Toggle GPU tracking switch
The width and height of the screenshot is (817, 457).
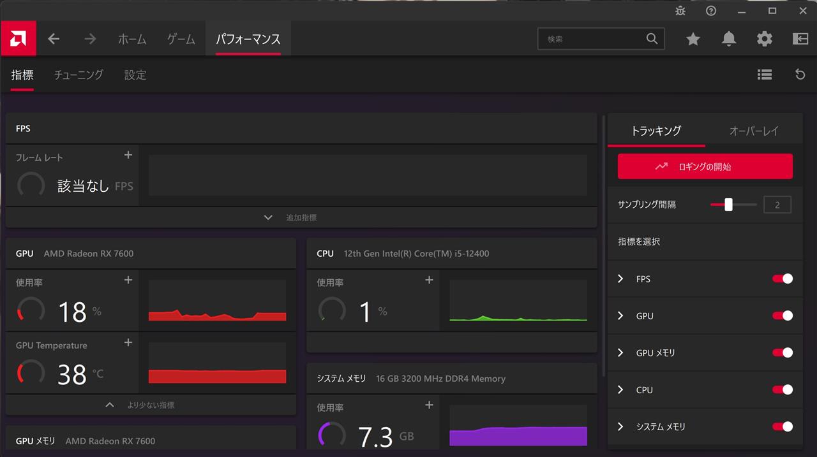click(783, 316)
